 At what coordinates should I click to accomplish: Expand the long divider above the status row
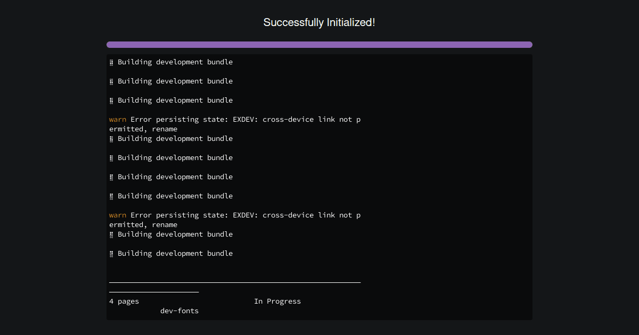click(234, 282)
